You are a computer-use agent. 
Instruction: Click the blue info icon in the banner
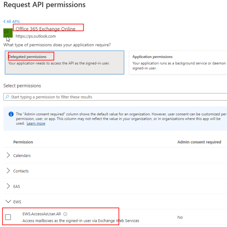tap(11, 114)
